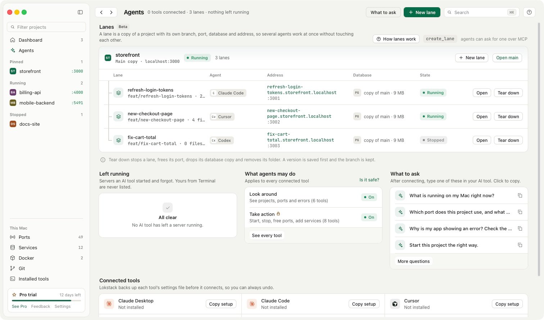544x320 pixels.
Task: Copy 'Which port does this project use' question
Action: tap(520, 212)
